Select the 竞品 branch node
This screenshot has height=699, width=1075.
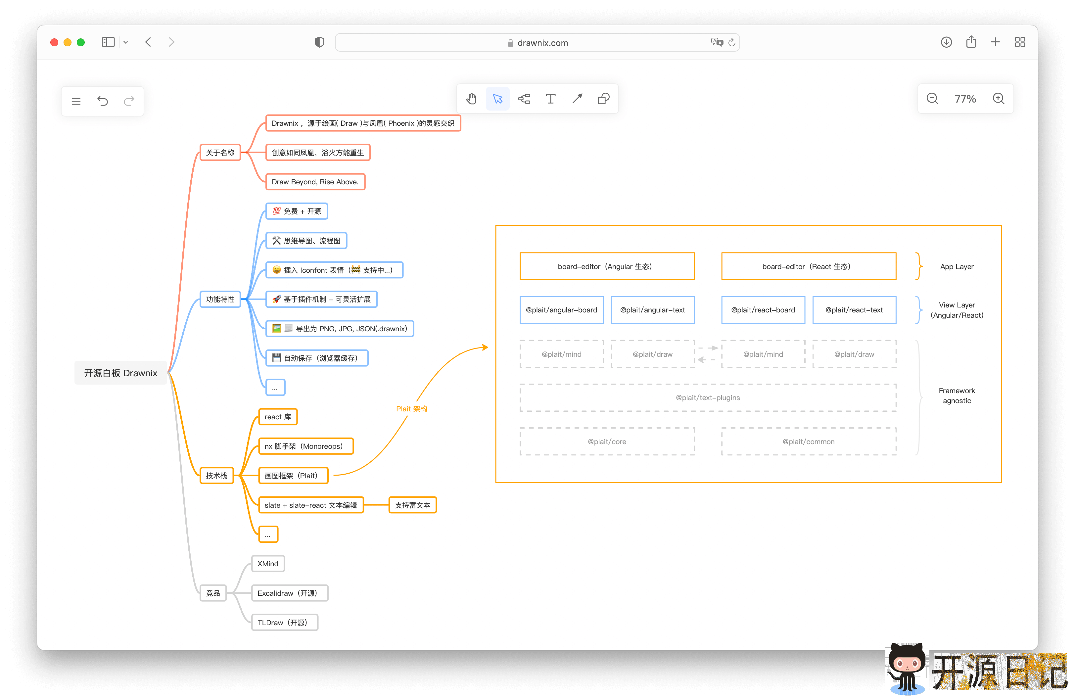pyautogui.click(x=213, y=593)
